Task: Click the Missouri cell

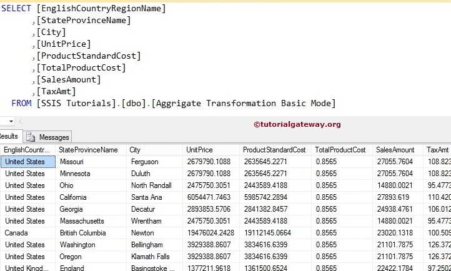Action: click(x=91, y=162)
